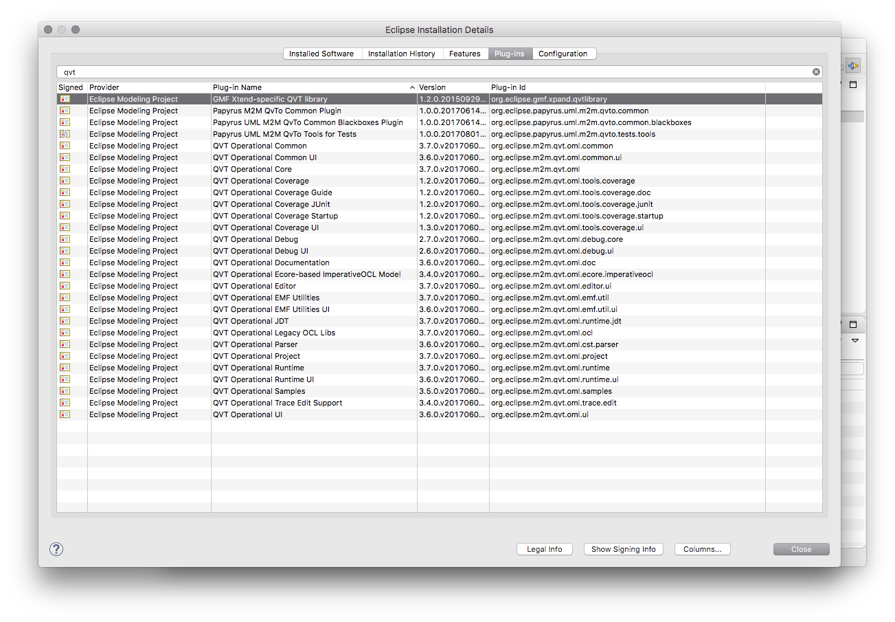Image resolution: width=895 pixels, height=622 pixels.
Task: Click signed icon for QVT Operational JDT
Action: point(65,321)
